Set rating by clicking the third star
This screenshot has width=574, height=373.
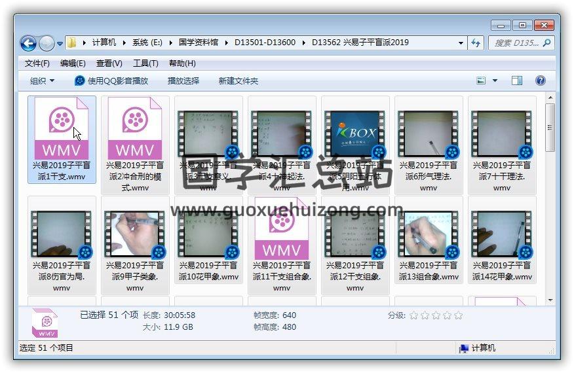(x=436, y=315)
